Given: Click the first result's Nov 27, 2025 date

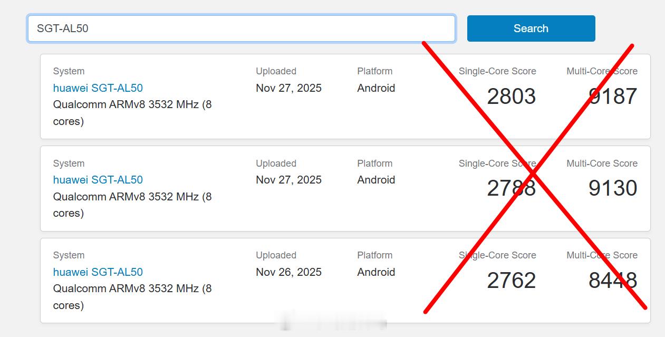Looking at the screenshot, I should coord(288,88).
